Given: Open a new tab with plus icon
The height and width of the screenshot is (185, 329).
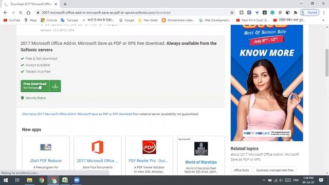Looking at the screenshot, I should click(x=65, y=4).
